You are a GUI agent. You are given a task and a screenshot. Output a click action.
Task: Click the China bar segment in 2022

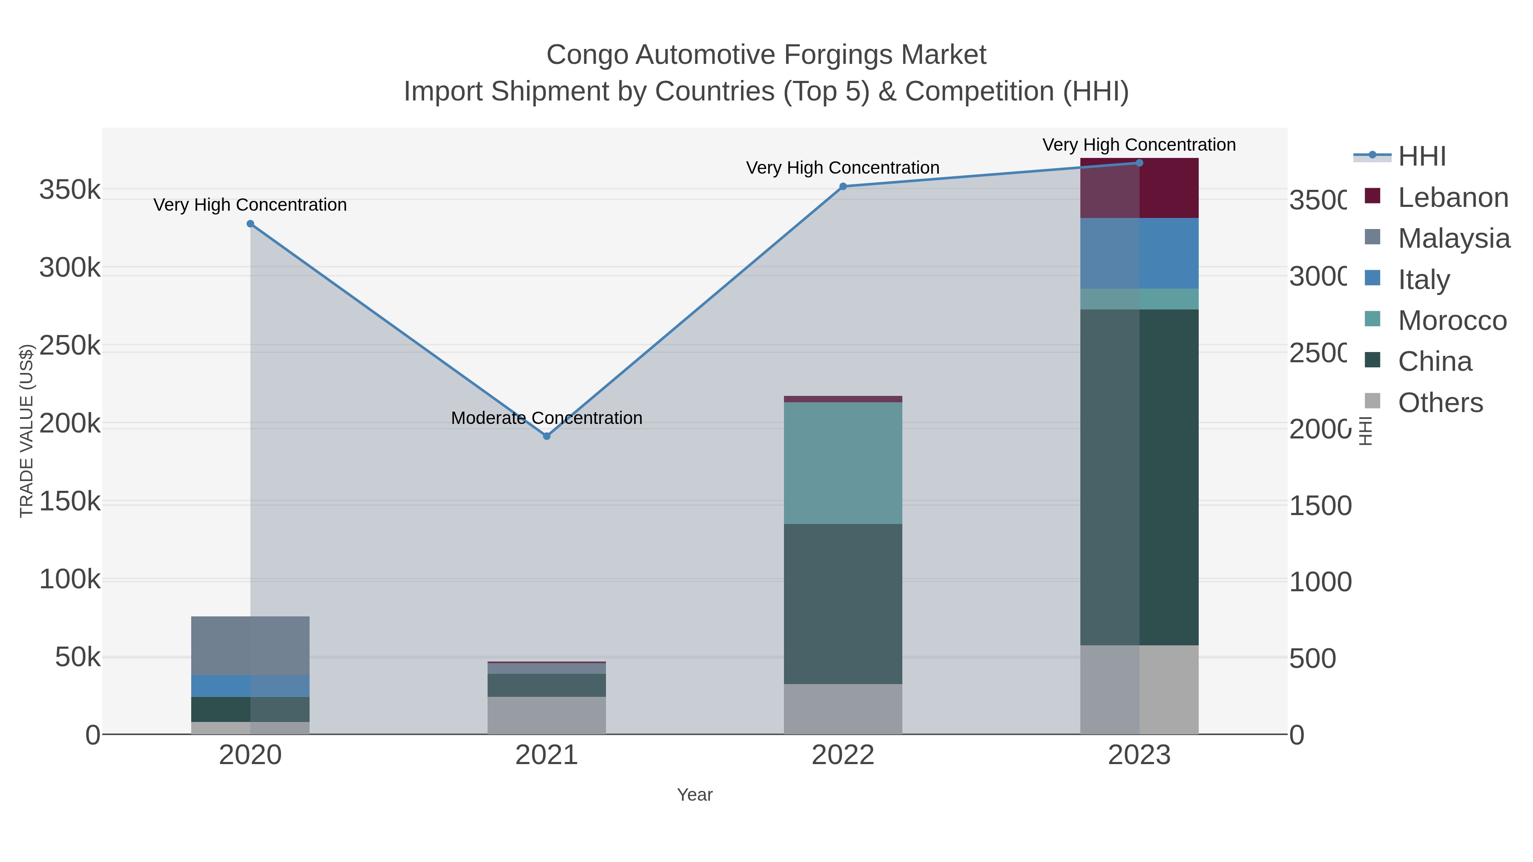[843, 604]
